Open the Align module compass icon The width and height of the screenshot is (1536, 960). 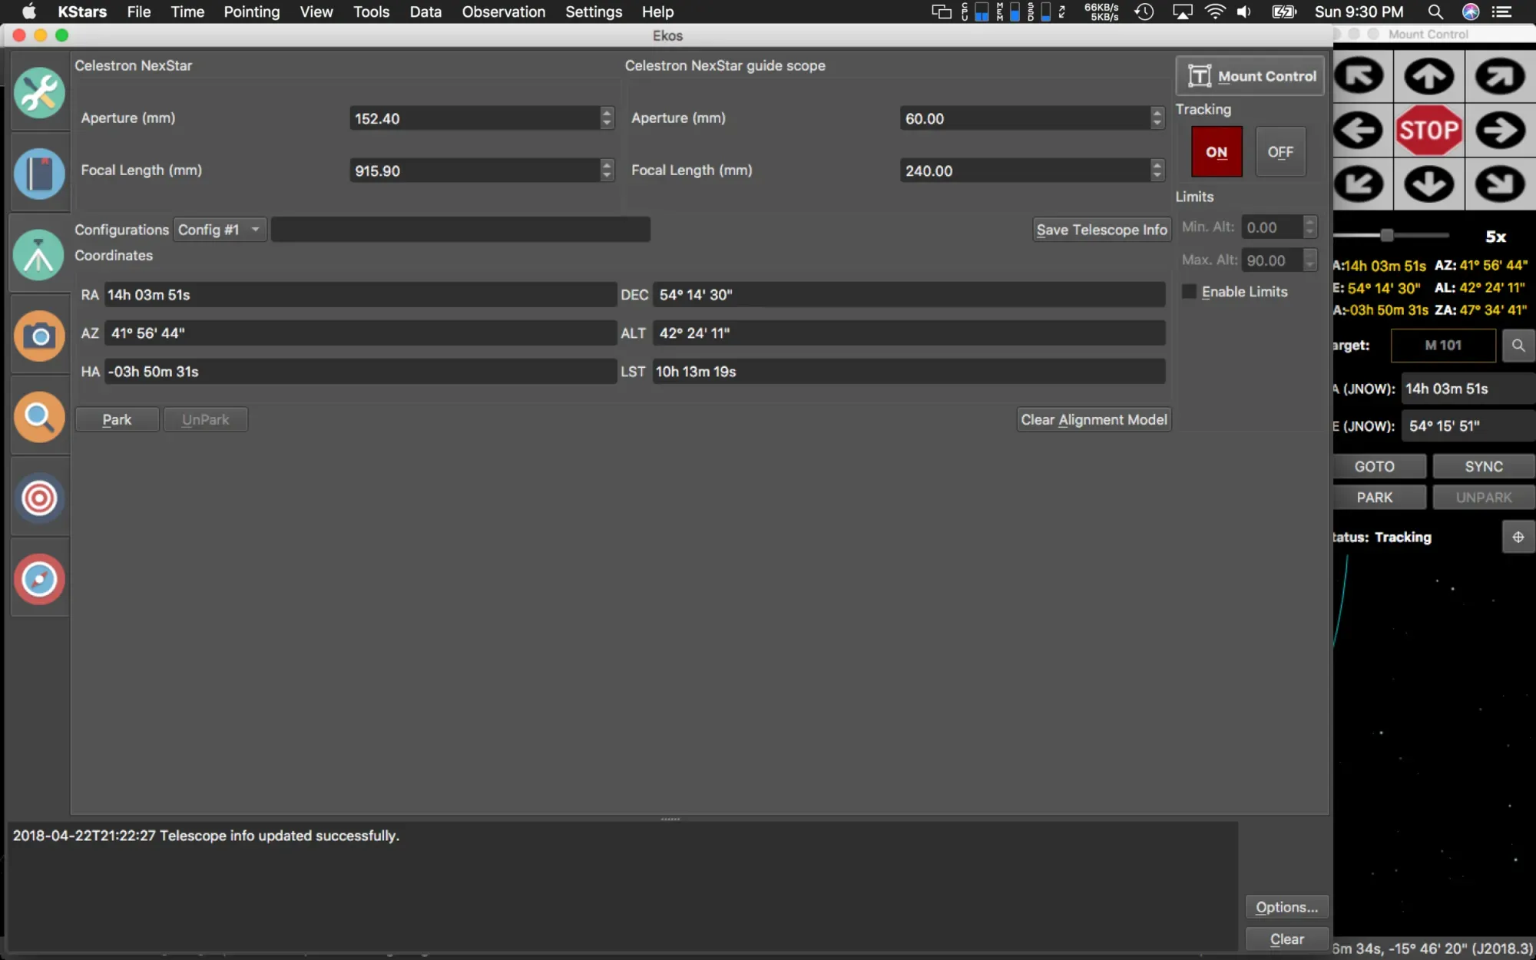[x=39, y=579]
